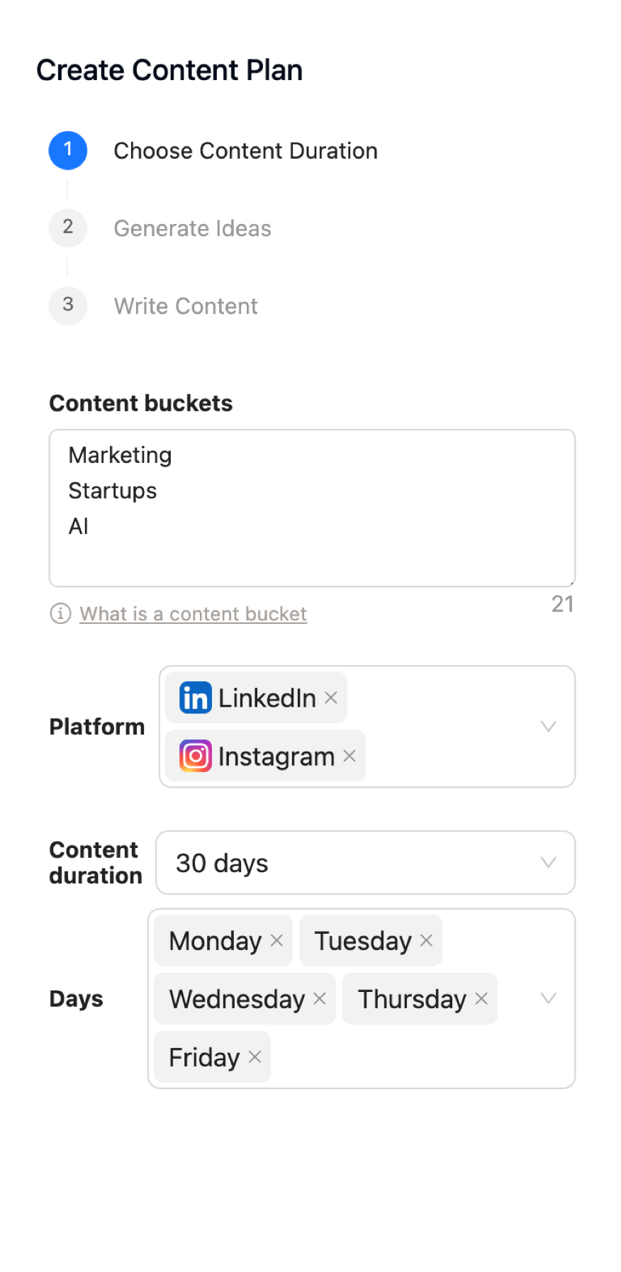Image resolution: width=621 pixels, height=1272 pixels.
Task: Click the info icon beside content bucket help
Action: click(x=60, y=614)
